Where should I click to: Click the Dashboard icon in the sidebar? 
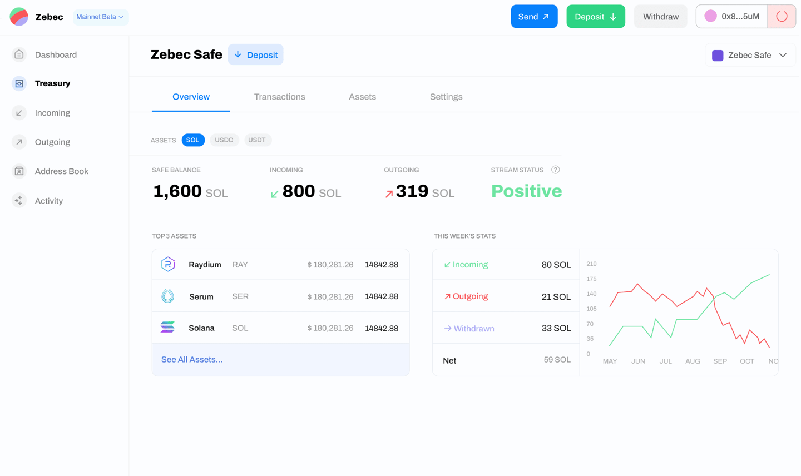pos(19,54)
